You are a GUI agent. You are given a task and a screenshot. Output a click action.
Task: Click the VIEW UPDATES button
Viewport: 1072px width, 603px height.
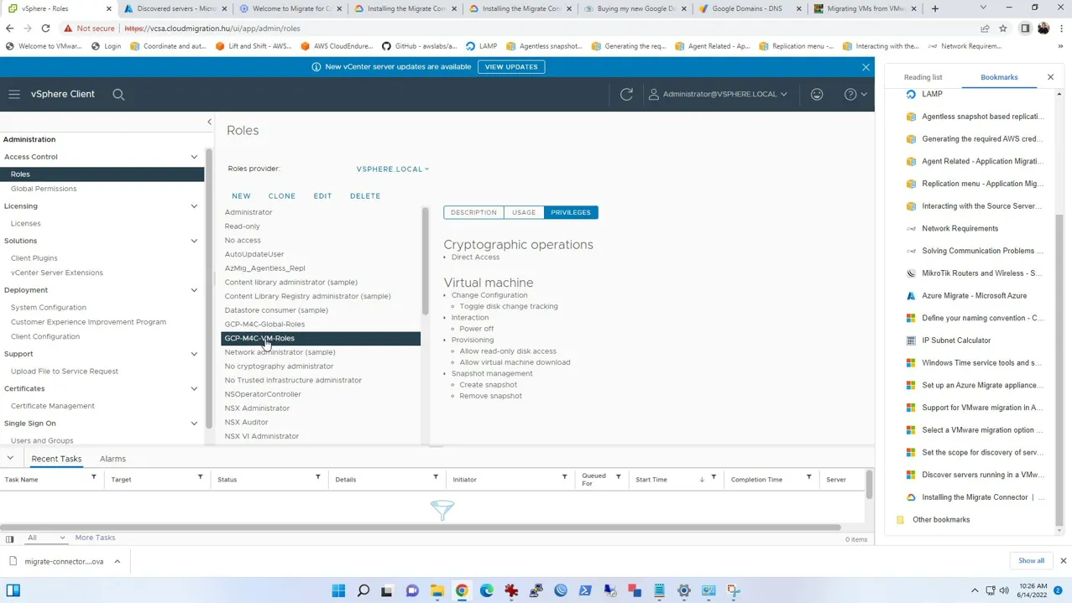click(511, 66)
